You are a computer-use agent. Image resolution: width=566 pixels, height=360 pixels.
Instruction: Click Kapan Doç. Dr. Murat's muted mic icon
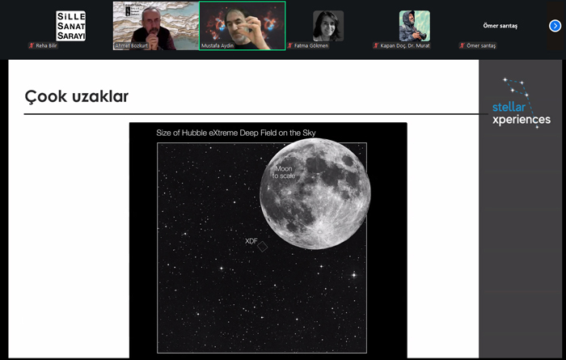pyautogui.click(x=377, y=46)
